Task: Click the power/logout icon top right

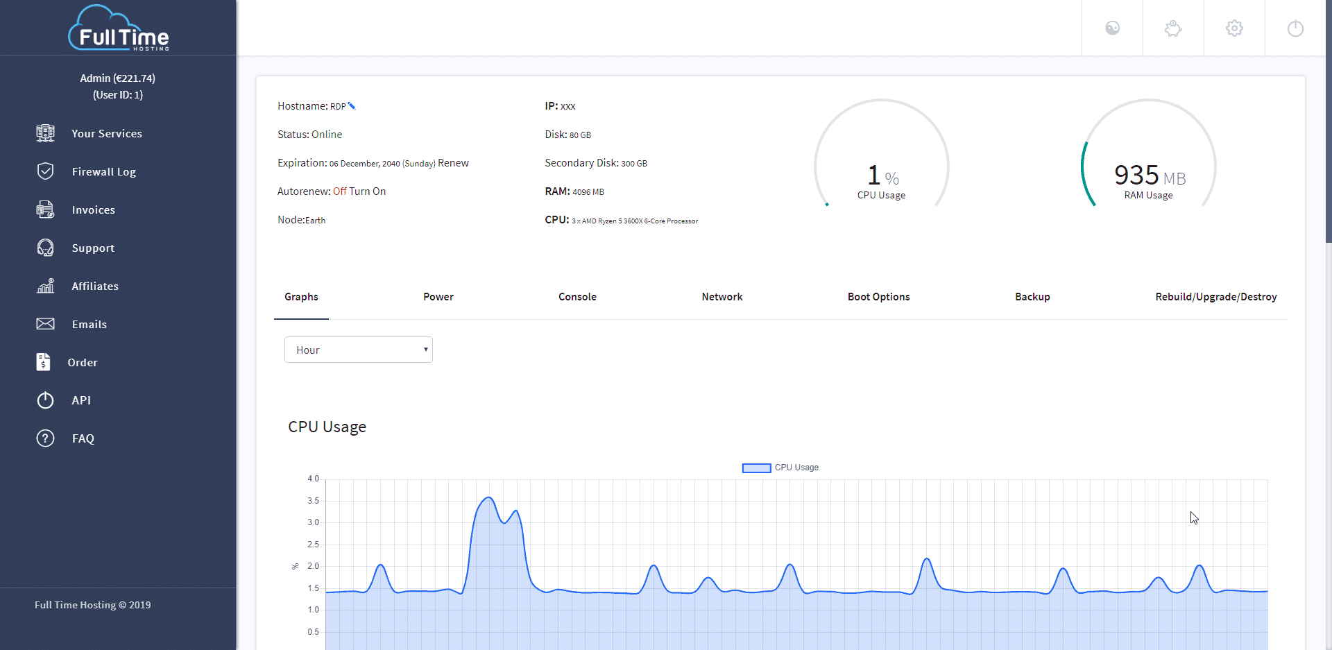Action: coord(1295,28)
